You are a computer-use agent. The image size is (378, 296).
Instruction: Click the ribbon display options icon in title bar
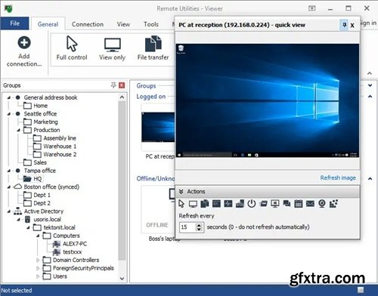click(x=312, y=8)
